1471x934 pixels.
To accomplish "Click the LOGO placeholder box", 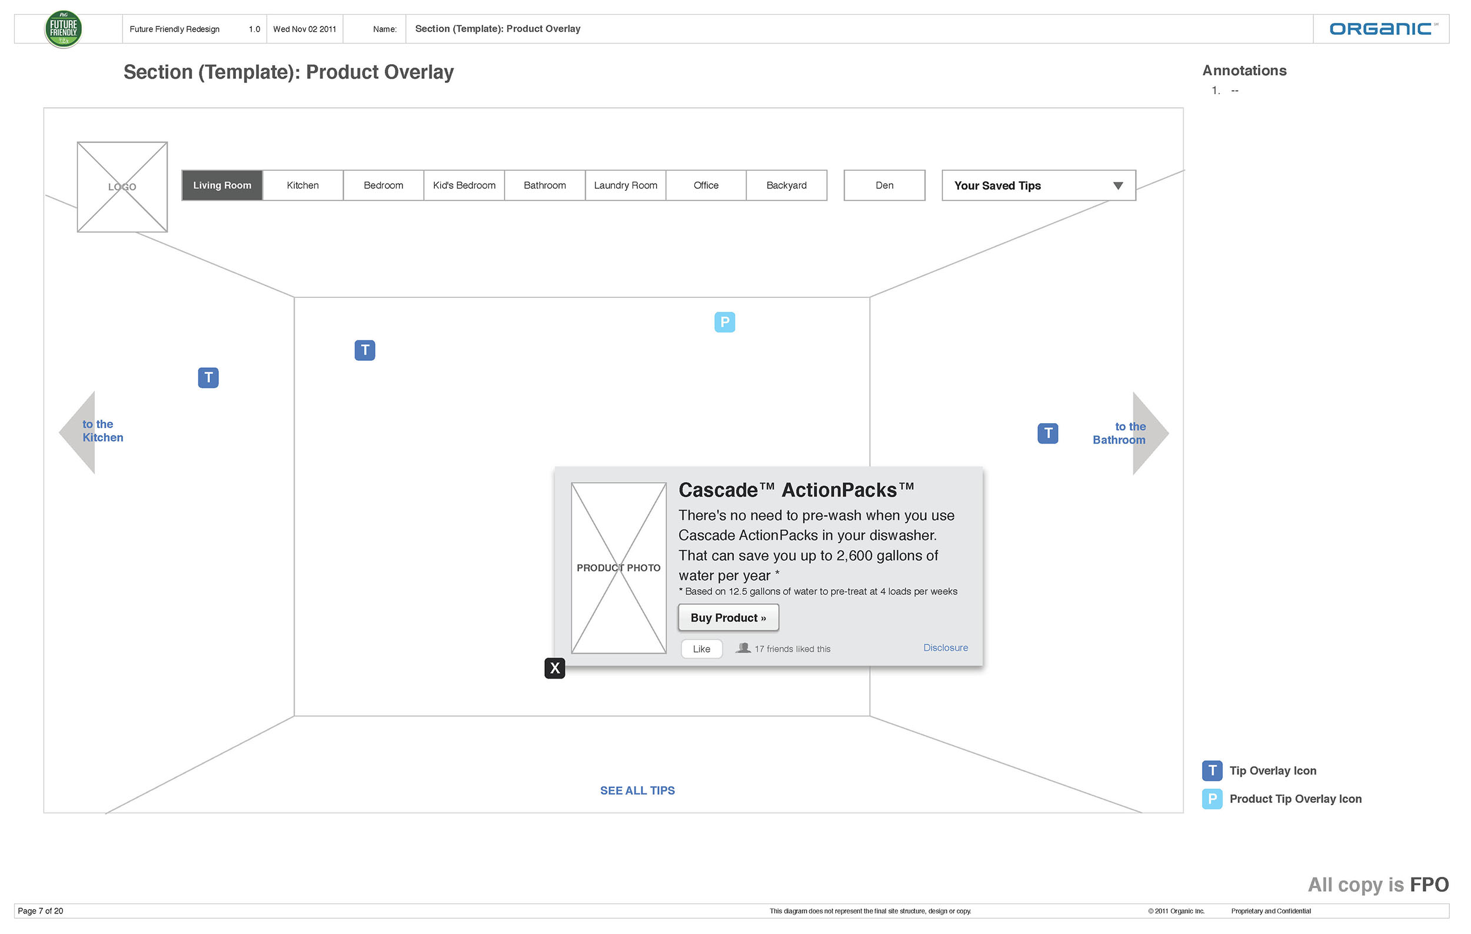I will 122,187.
